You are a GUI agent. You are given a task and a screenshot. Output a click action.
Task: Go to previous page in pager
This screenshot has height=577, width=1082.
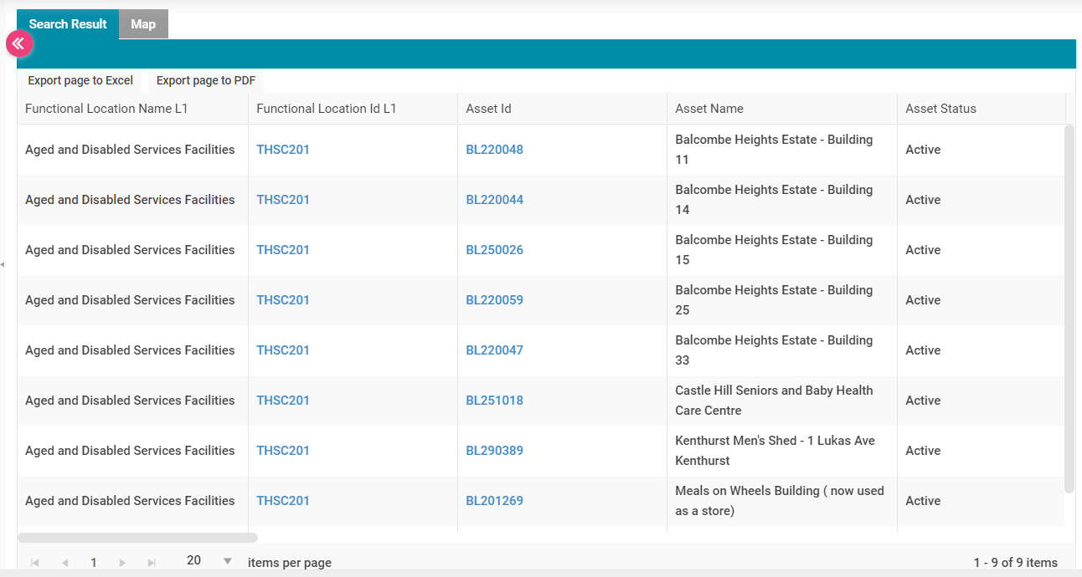pyautogui.click(x=64, y=563)
